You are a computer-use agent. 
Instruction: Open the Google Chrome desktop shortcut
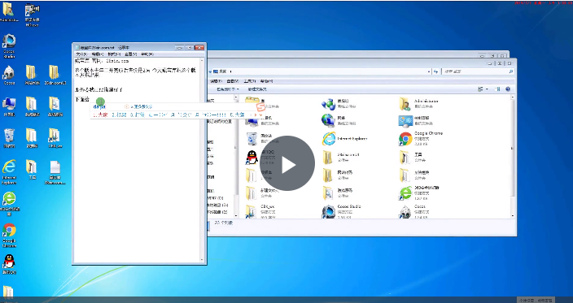tap(9, 235)
